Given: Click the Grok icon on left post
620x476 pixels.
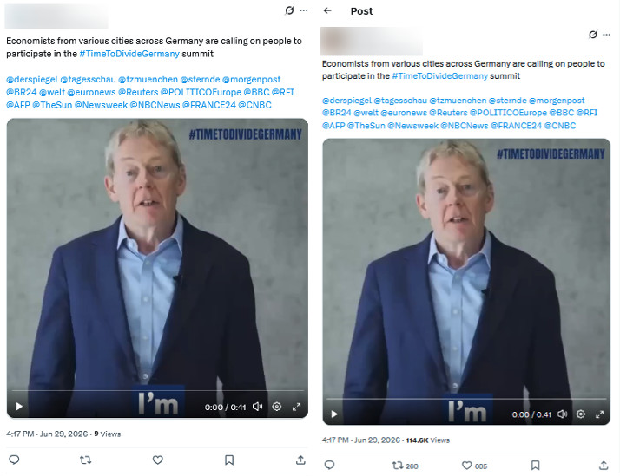Looking at the screenshot, I should tap(289, 10).
